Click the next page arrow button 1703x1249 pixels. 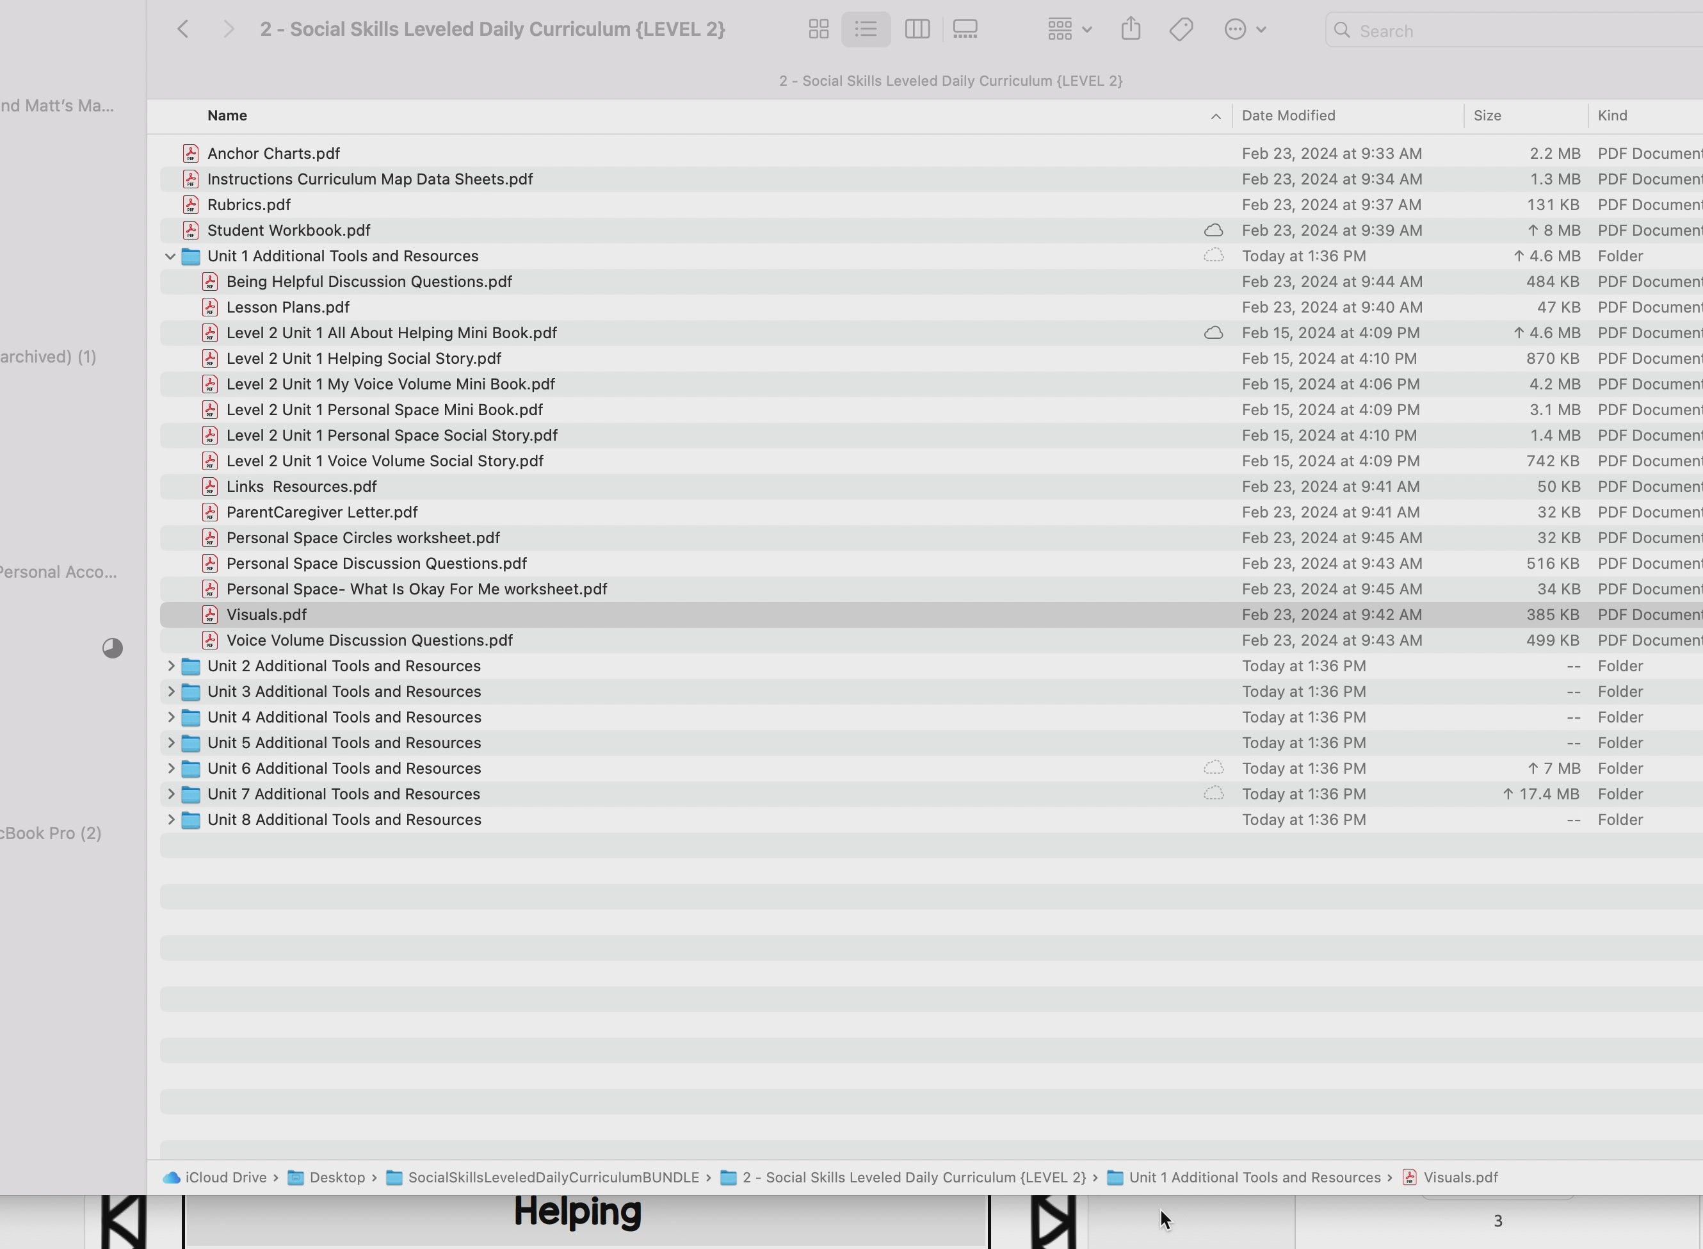[1052, 1221]
